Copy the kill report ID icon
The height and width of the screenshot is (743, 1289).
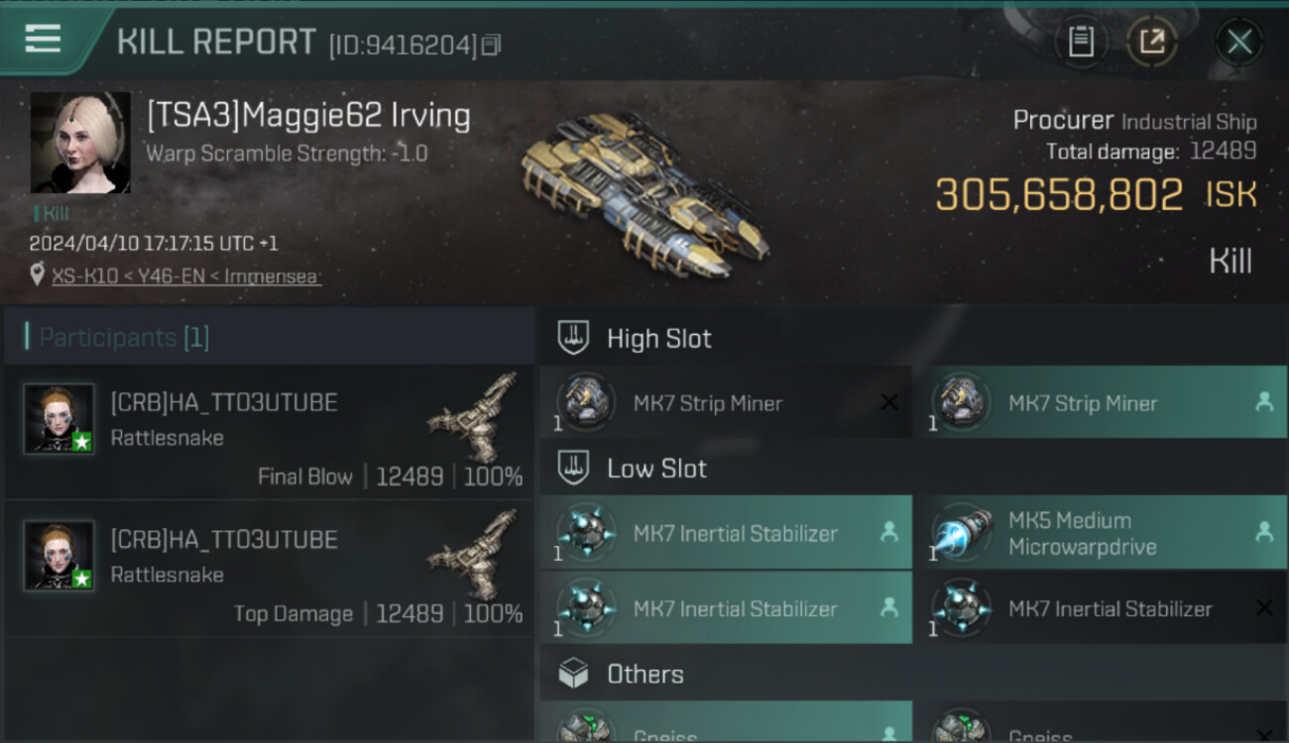[x=492, y=45]
